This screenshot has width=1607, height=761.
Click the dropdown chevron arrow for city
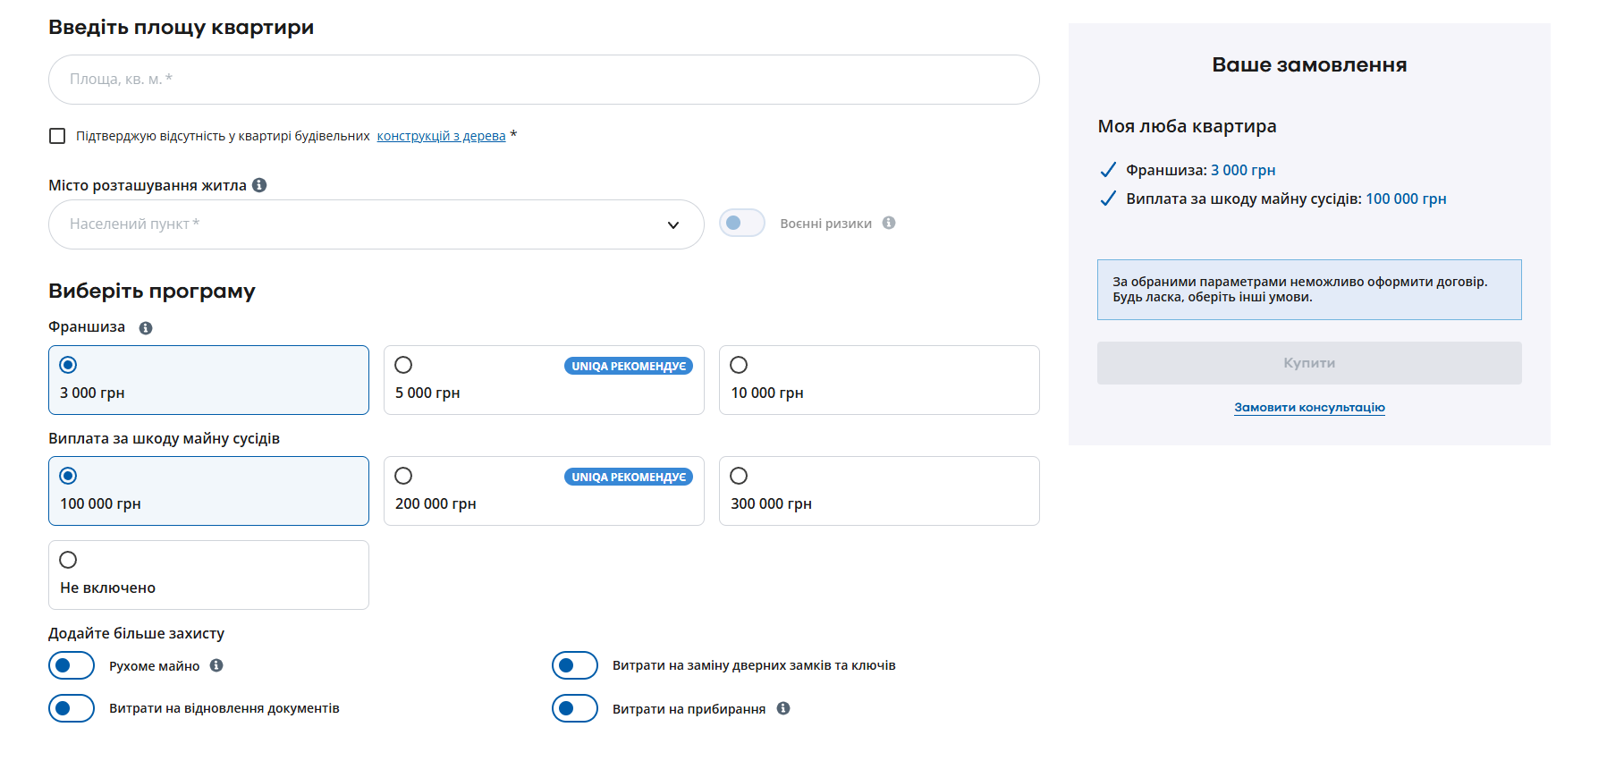pyautogui.click(x=673, y=225)
